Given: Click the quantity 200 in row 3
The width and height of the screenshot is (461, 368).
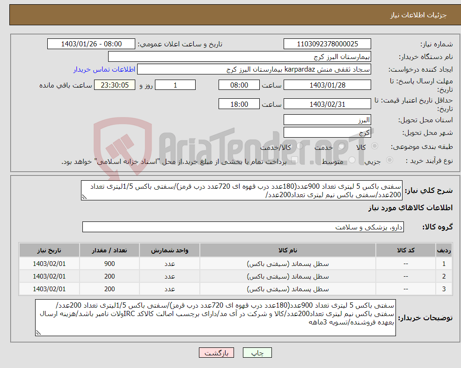Looking at the screenshot, I should [x=110, y=289].
